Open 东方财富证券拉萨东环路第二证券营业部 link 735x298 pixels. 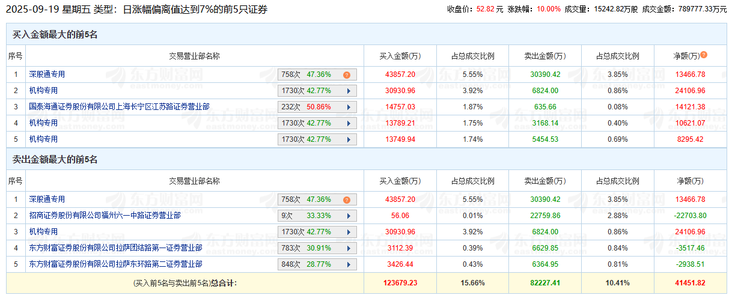115,264
